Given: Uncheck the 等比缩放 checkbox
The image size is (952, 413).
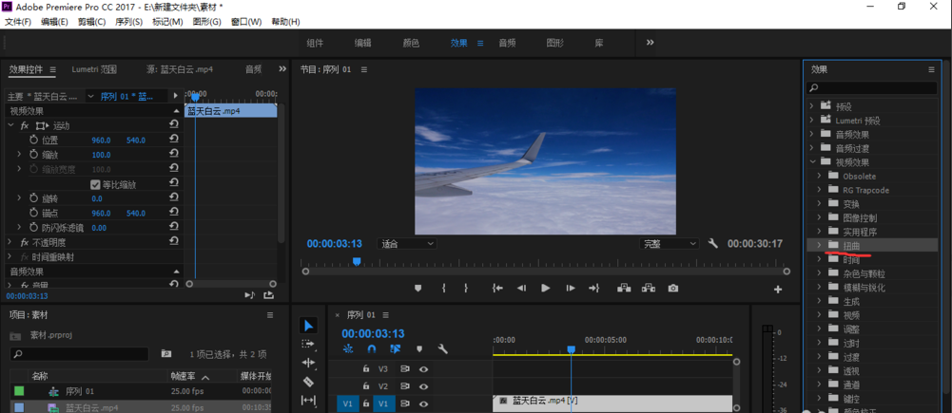Looking at the screenshot, I should [x=95, y=184].
